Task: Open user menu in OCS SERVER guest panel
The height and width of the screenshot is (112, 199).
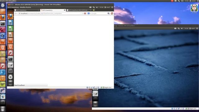Action: click(x=107, y=7)
